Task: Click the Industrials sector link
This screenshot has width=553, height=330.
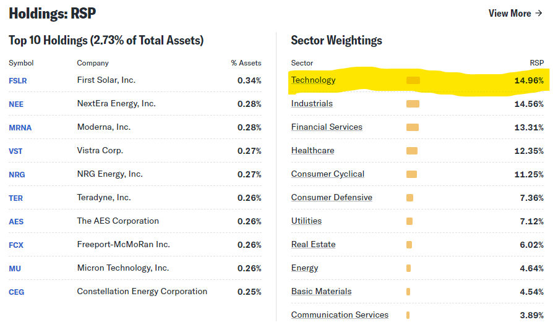Action: (312, 104)
